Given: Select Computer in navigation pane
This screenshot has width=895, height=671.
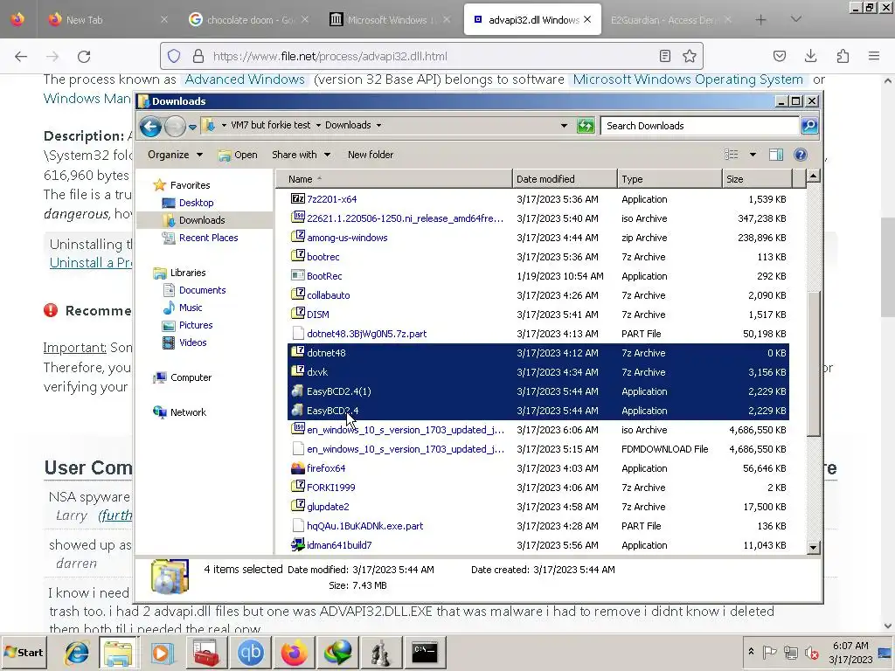Looking at the screenshot, I should [x=191, y=377].
